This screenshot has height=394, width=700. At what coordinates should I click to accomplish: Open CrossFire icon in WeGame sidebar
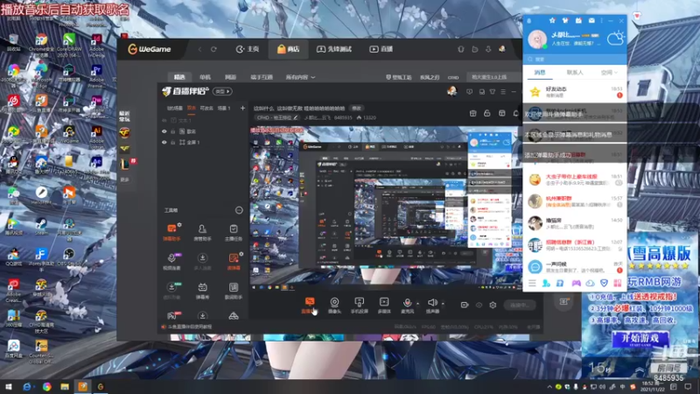click(124, 133)
